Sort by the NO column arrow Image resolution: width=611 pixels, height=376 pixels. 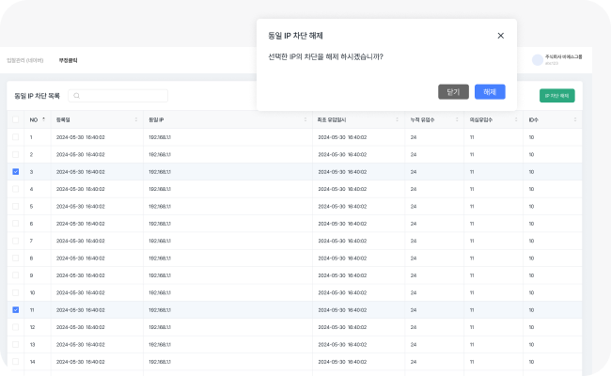(43, 120)
